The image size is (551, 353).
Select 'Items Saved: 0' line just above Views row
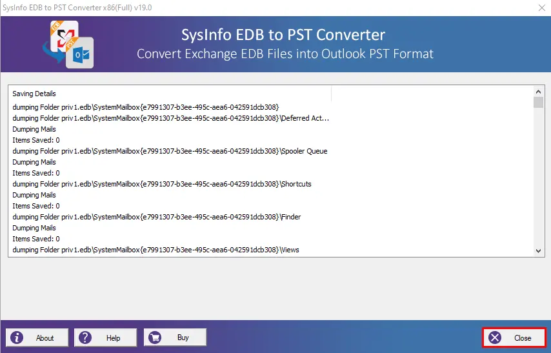coord(36,239)
